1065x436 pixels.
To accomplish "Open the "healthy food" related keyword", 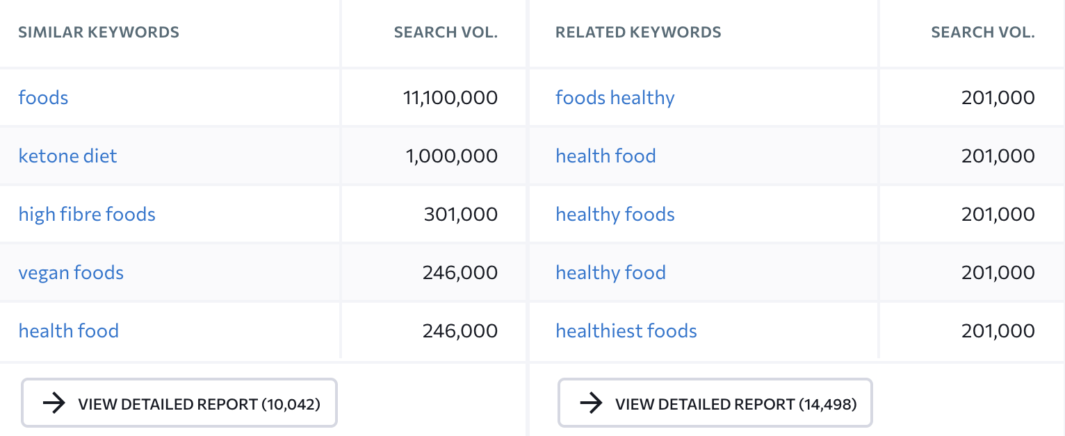I will [x=610, y=272].
